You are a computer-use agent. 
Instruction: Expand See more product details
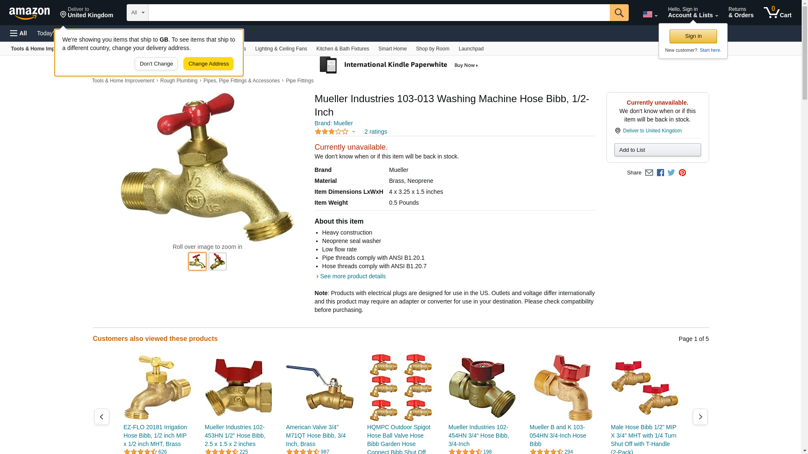pyautogui.click(x=353, y=276)
